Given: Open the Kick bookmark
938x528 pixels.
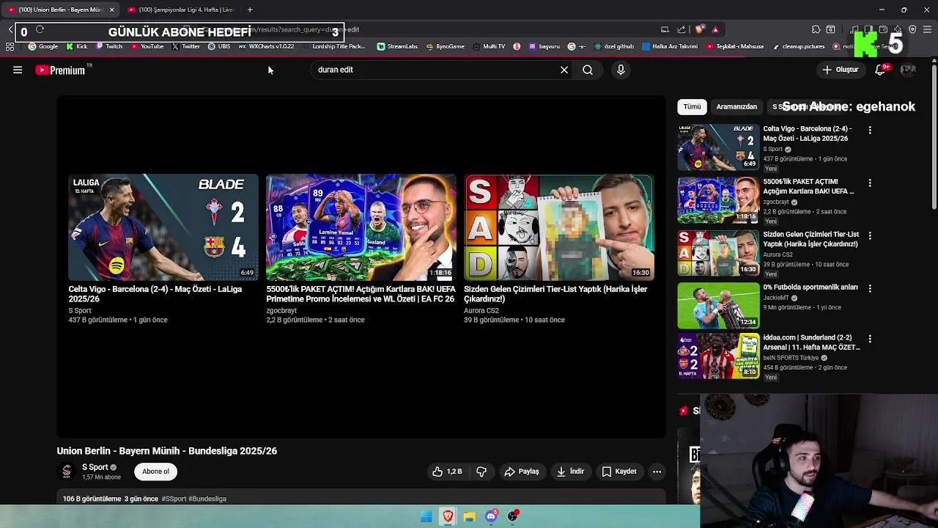Looking at the screenshot, I should coord(76,46).
